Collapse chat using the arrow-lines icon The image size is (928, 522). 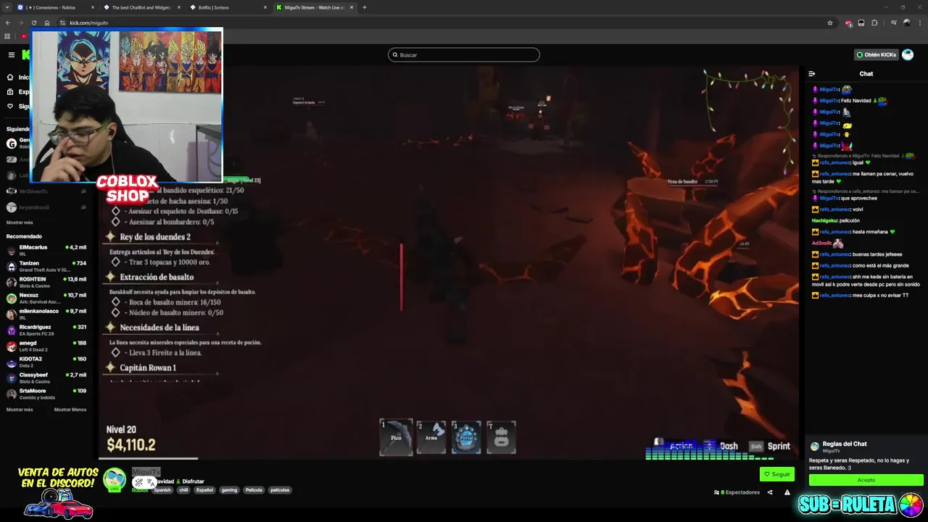pos(812,73)
